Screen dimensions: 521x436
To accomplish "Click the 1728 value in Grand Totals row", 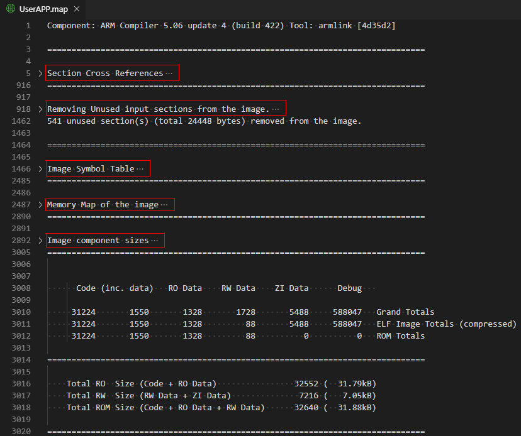I will [x=245, y=312].
